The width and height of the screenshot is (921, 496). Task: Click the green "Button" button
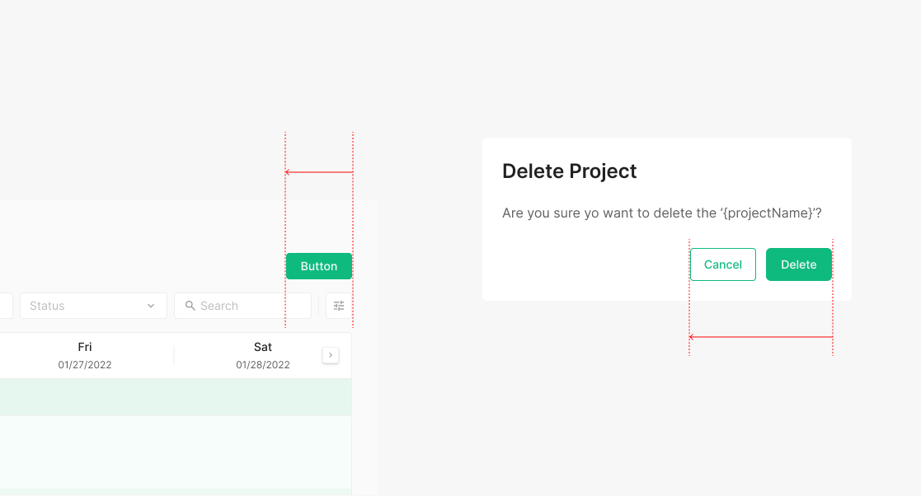(318, 266)
